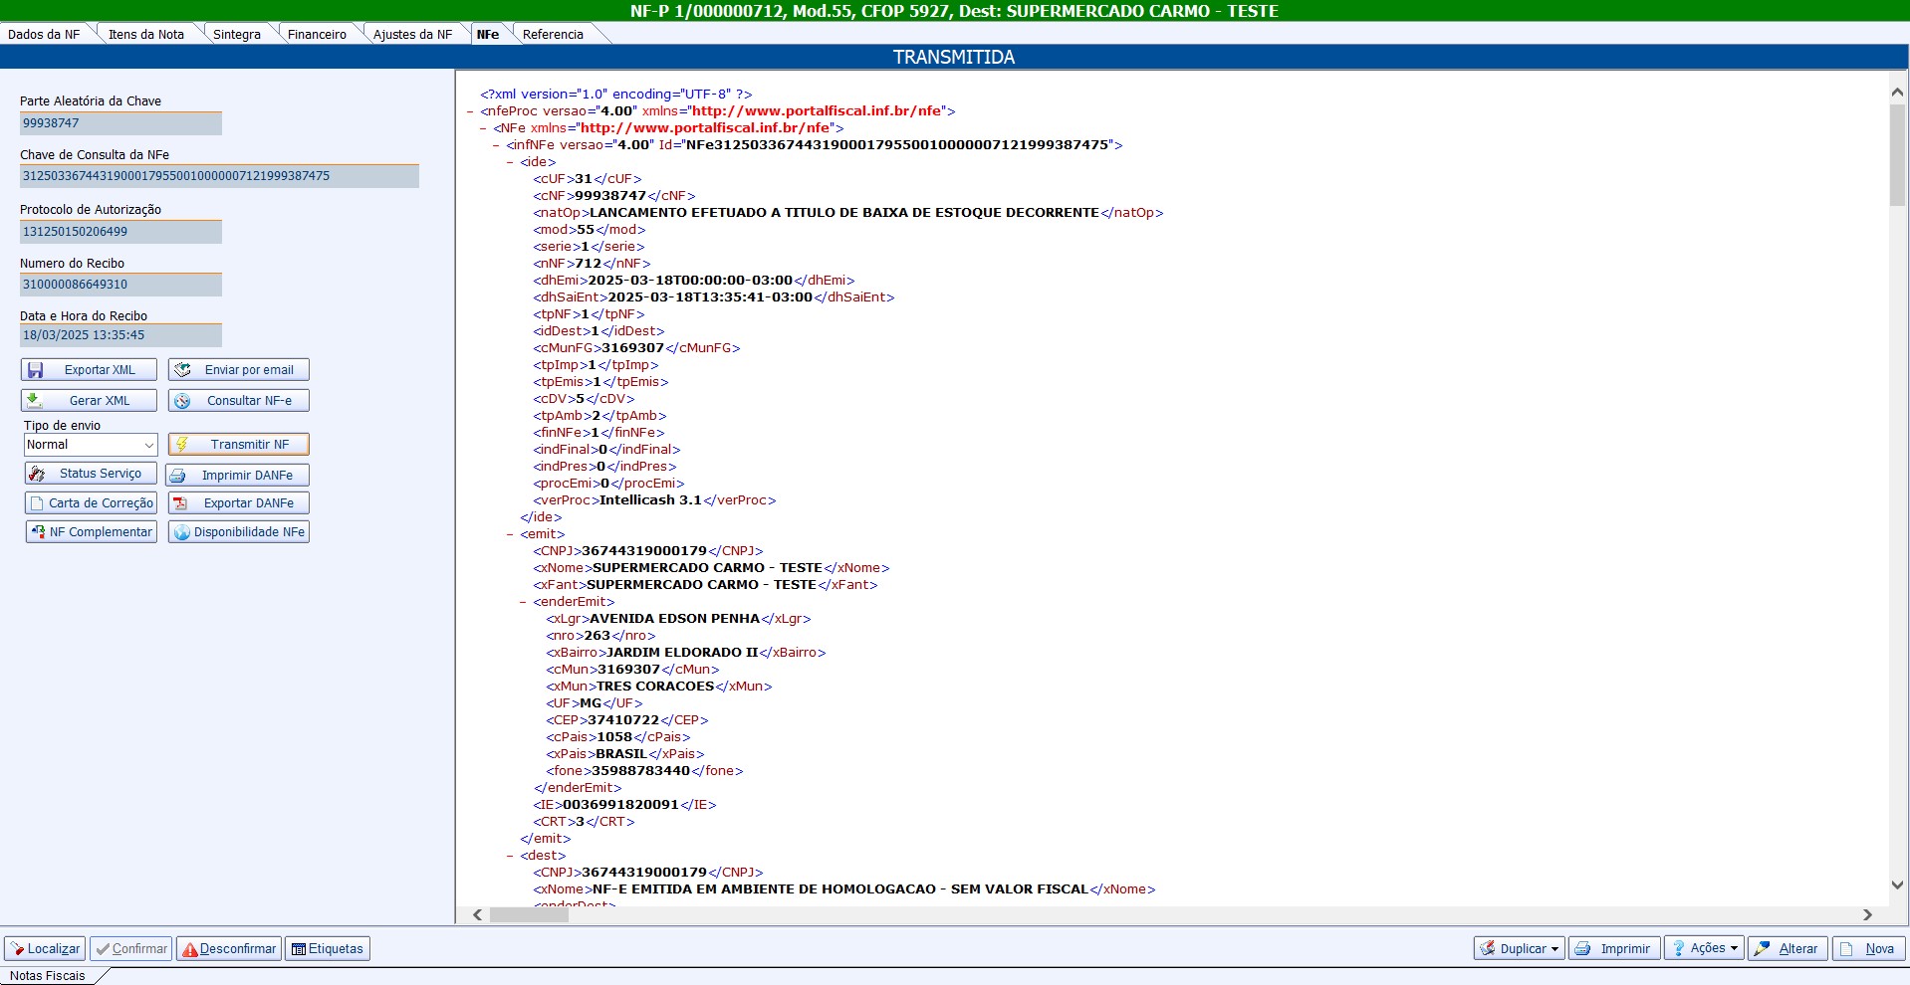The height and width of the screenshot is (985, 1910).
Task: Click the Enviar por email icon
Action: pyautogui.click(x=182, y=370)
